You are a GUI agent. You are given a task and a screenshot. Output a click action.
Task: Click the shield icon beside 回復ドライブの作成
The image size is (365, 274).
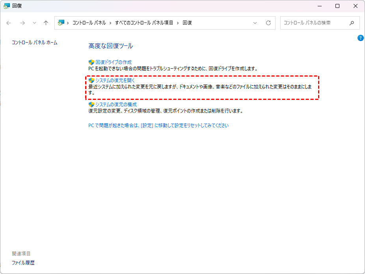pos(91,62)
